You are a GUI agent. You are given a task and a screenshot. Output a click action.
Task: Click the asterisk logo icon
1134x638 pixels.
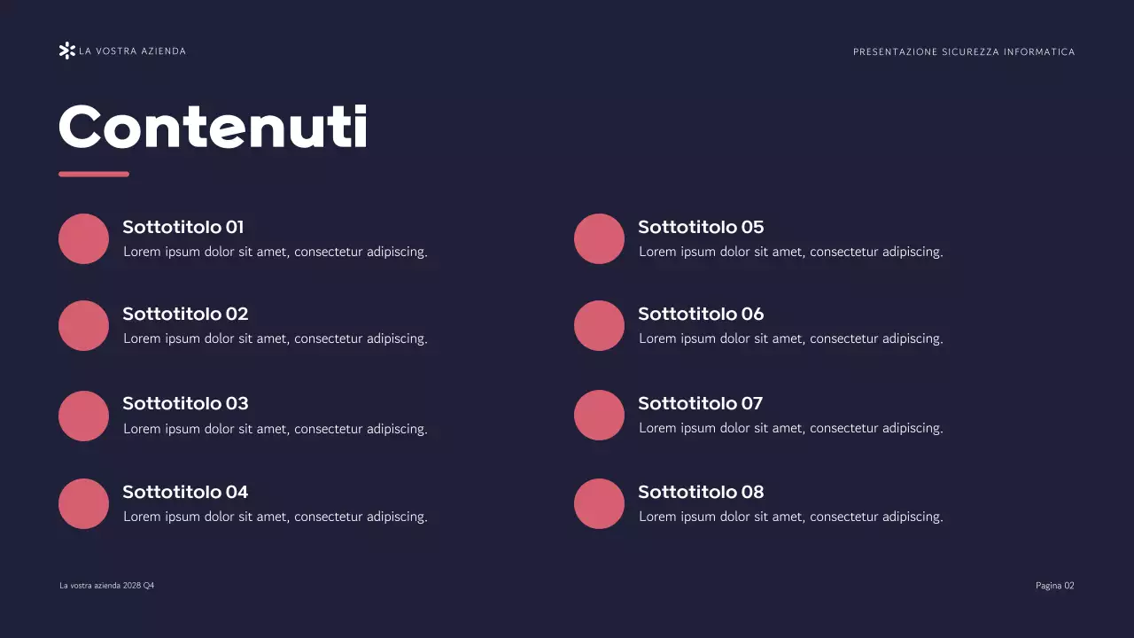click(x=66, y=51)
